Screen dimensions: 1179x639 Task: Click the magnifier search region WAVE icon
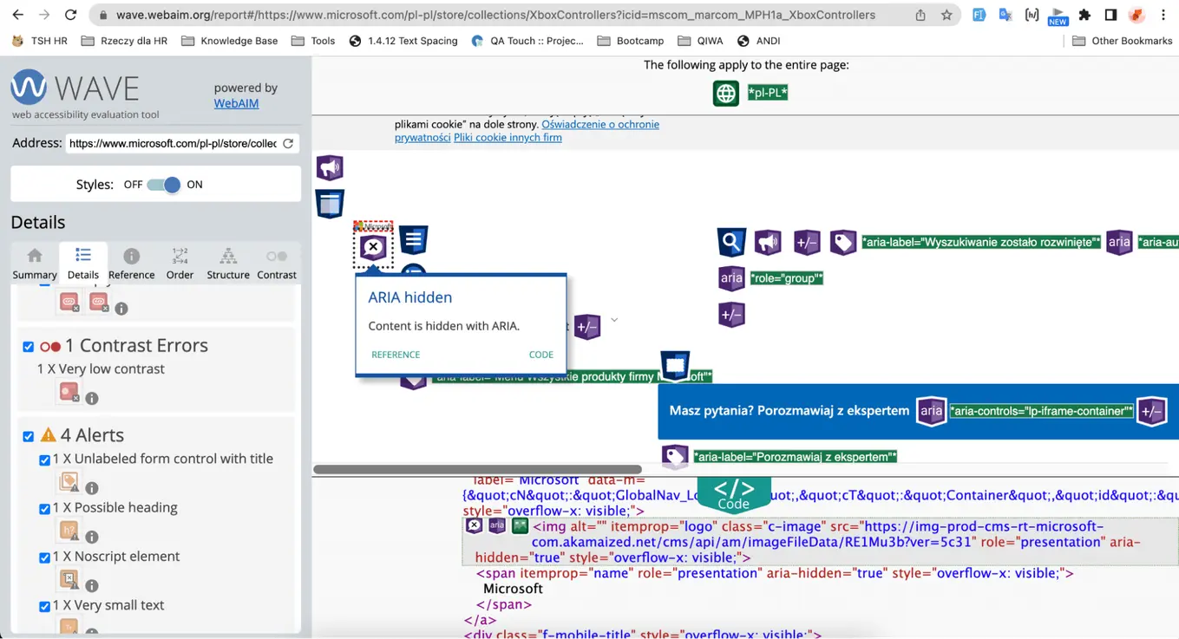[730, 242]
